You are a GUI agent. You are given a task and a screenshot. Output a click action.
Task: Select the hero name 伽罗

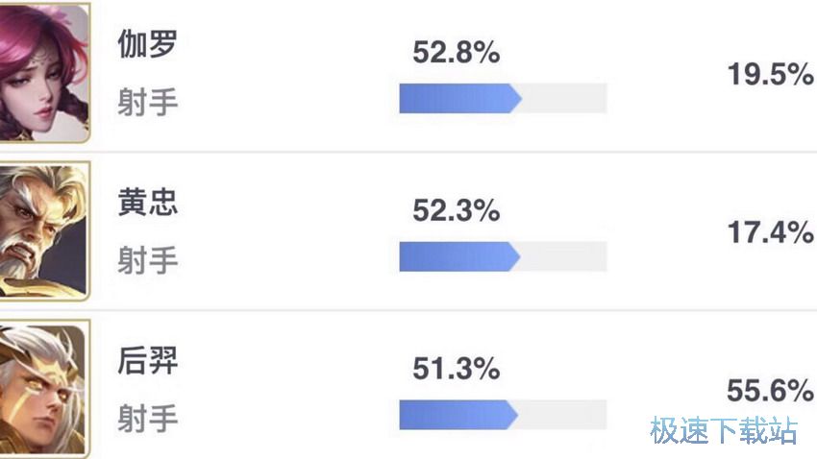[148, 43]
